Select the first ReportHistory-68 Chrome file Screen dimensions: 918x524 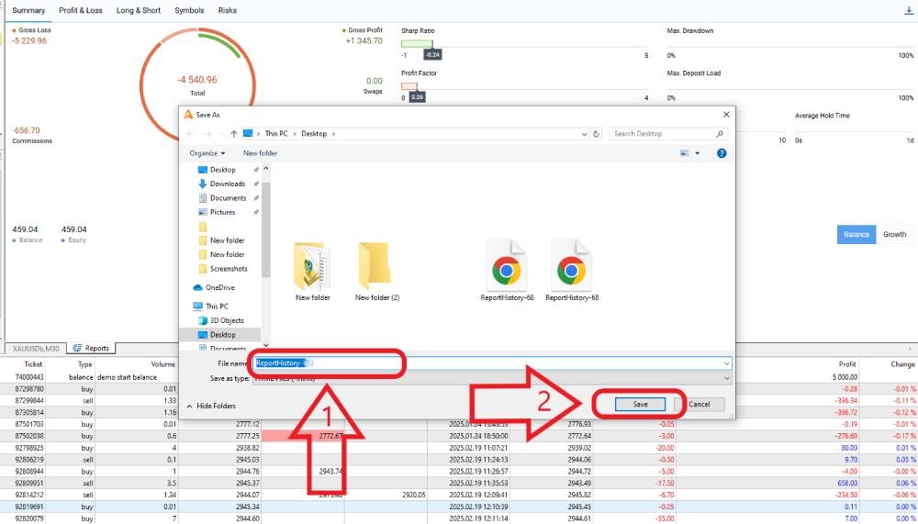click(x=507, y=270)
